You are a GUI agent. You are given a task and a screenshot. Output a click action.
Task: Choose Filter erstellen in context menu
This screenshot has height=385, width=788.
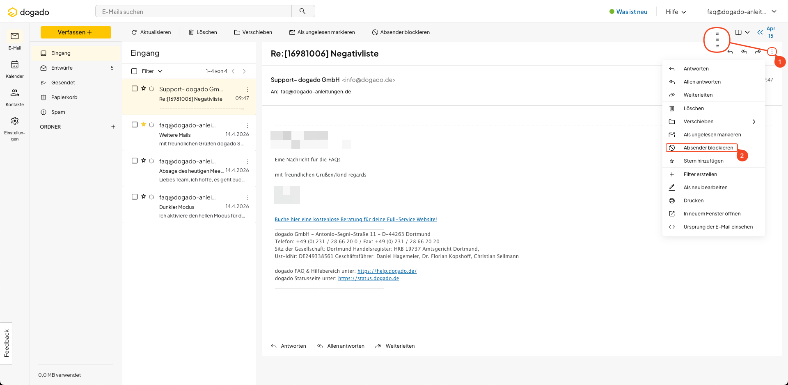[x=713, y=174]
